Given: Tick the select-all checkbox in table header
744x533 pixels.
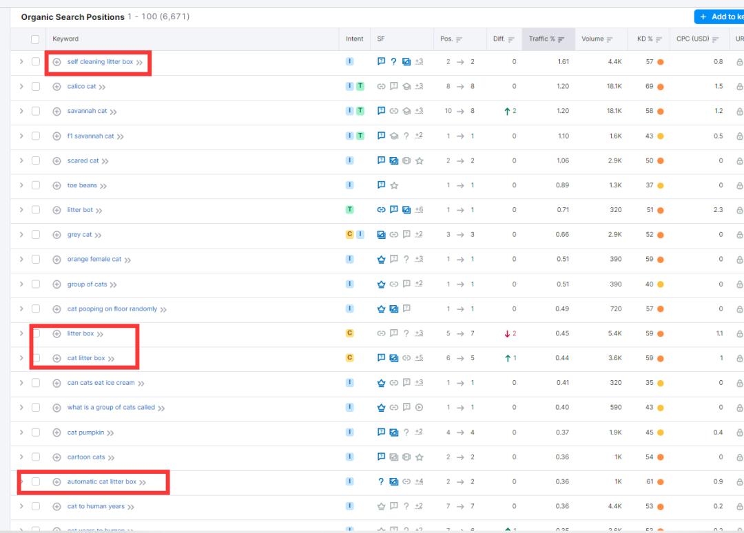Looking at the screenshot, I should [x=35, y=39].
